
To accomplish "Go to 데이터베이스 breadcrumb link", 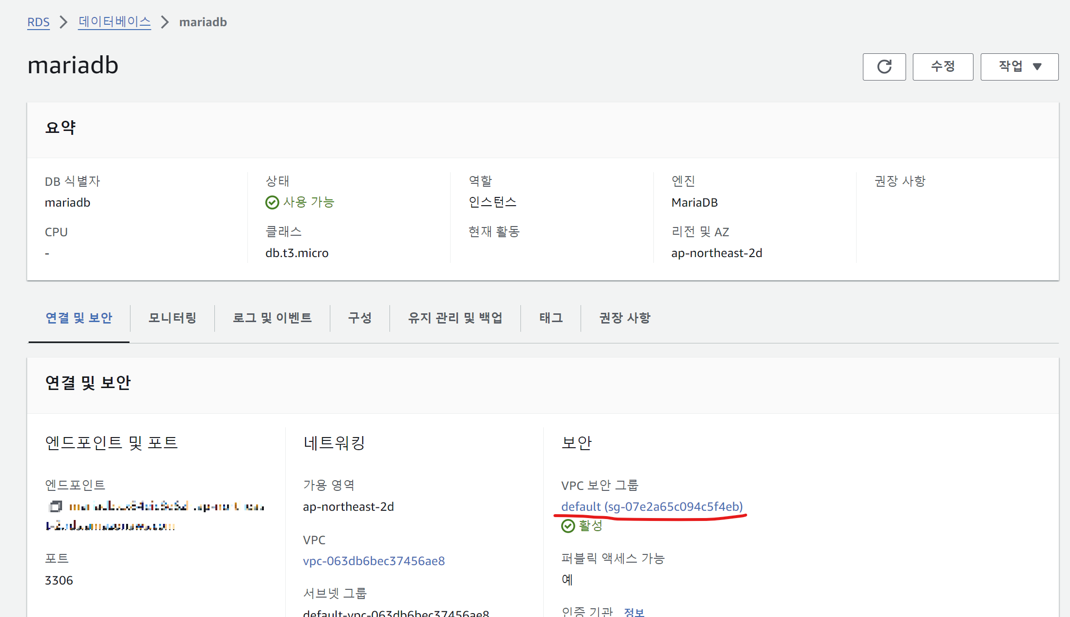I will (114, 22).
